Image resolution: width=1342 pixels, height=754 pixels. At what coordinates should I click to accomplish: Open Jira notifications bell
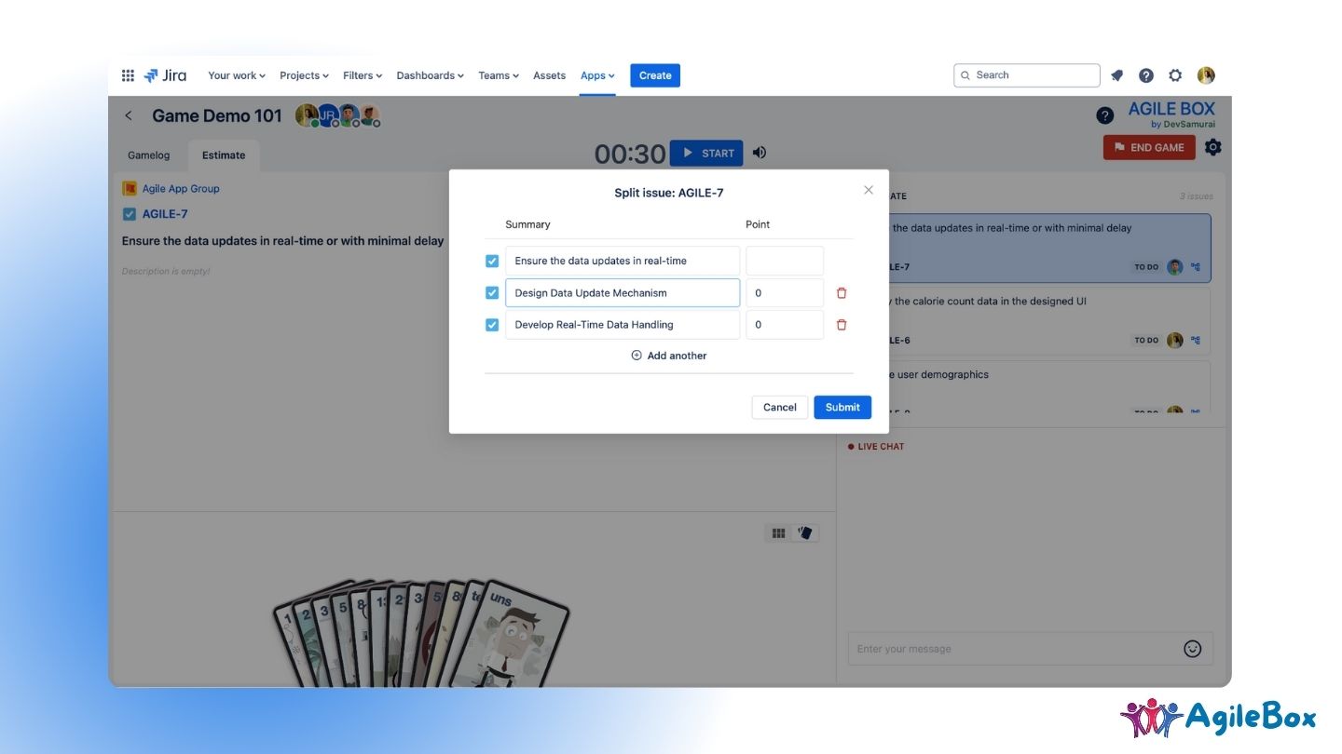point(1116,75)
